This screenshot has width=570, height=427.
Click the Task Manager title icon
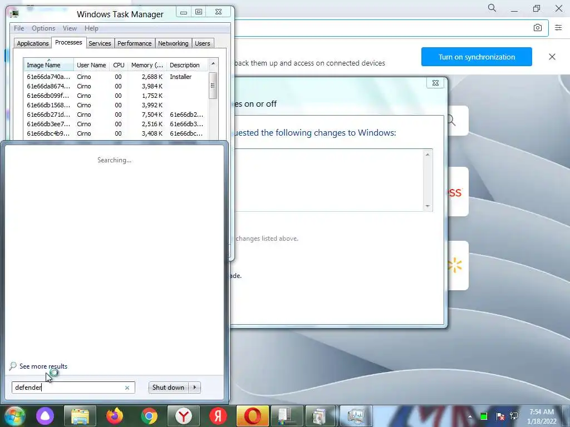(14, 14)
